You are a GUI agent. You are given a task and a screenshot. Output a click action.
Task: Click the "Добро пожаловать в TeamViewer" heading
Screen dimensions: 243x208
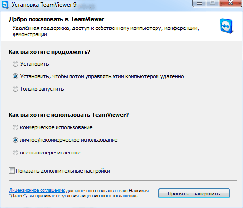point(57,19)
